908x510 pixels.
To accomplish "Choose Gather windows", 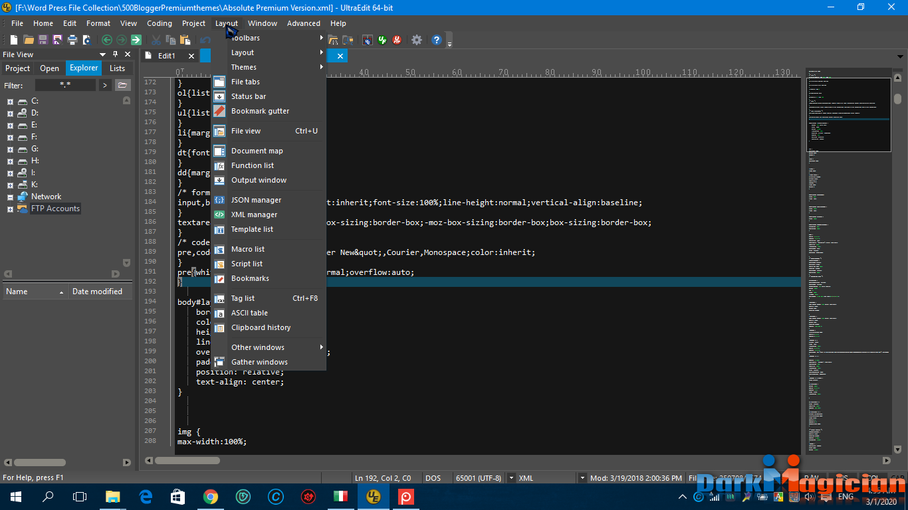I will 269,362.
